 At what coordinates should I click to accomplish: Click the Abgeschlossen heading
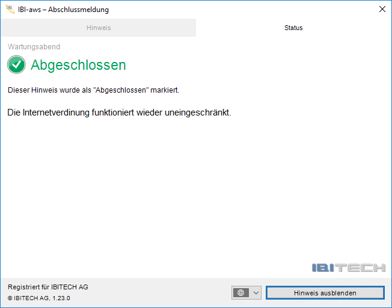pyautogui.click(x=78, y=65)
